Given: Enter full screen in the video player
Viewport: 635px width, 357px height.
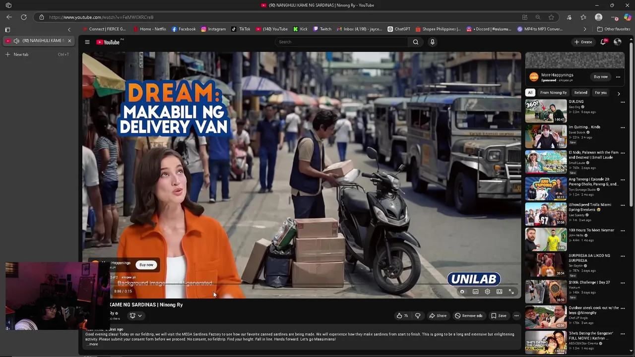Looking at the screenshot, I should [511, 292].
